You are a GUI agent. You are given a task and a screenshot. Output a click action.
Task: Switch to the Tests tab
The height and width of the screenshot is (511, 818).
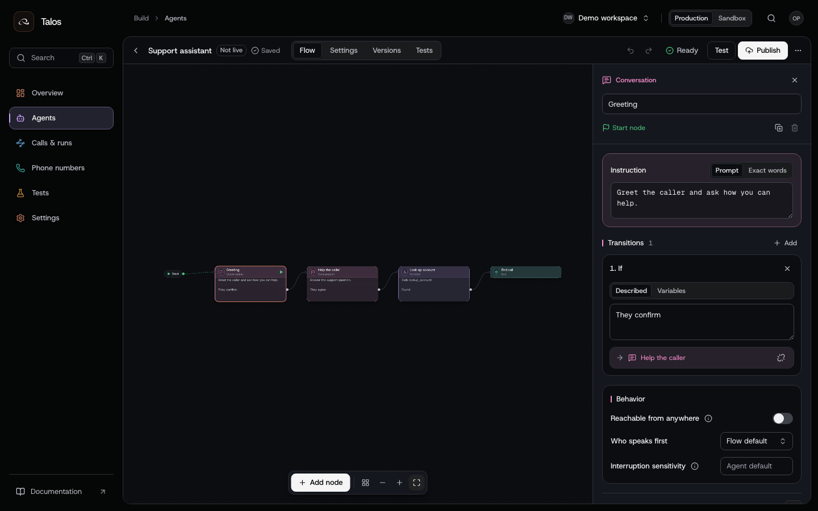[x=424, y=51]
